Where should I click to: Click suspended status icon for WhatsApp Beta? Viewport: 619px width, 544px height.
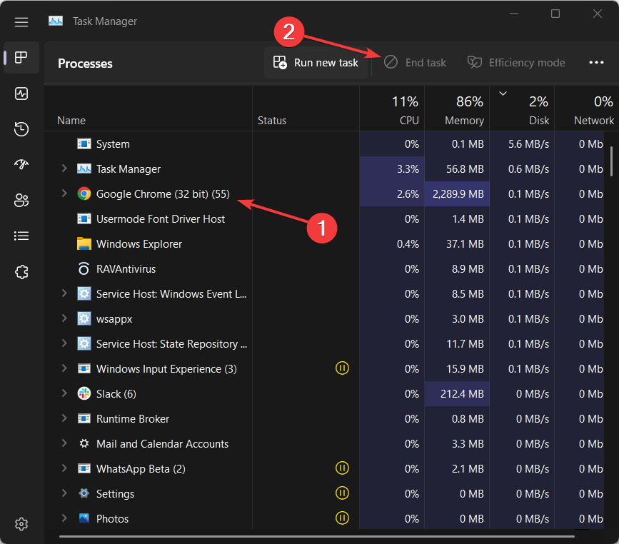click(342, 468)
